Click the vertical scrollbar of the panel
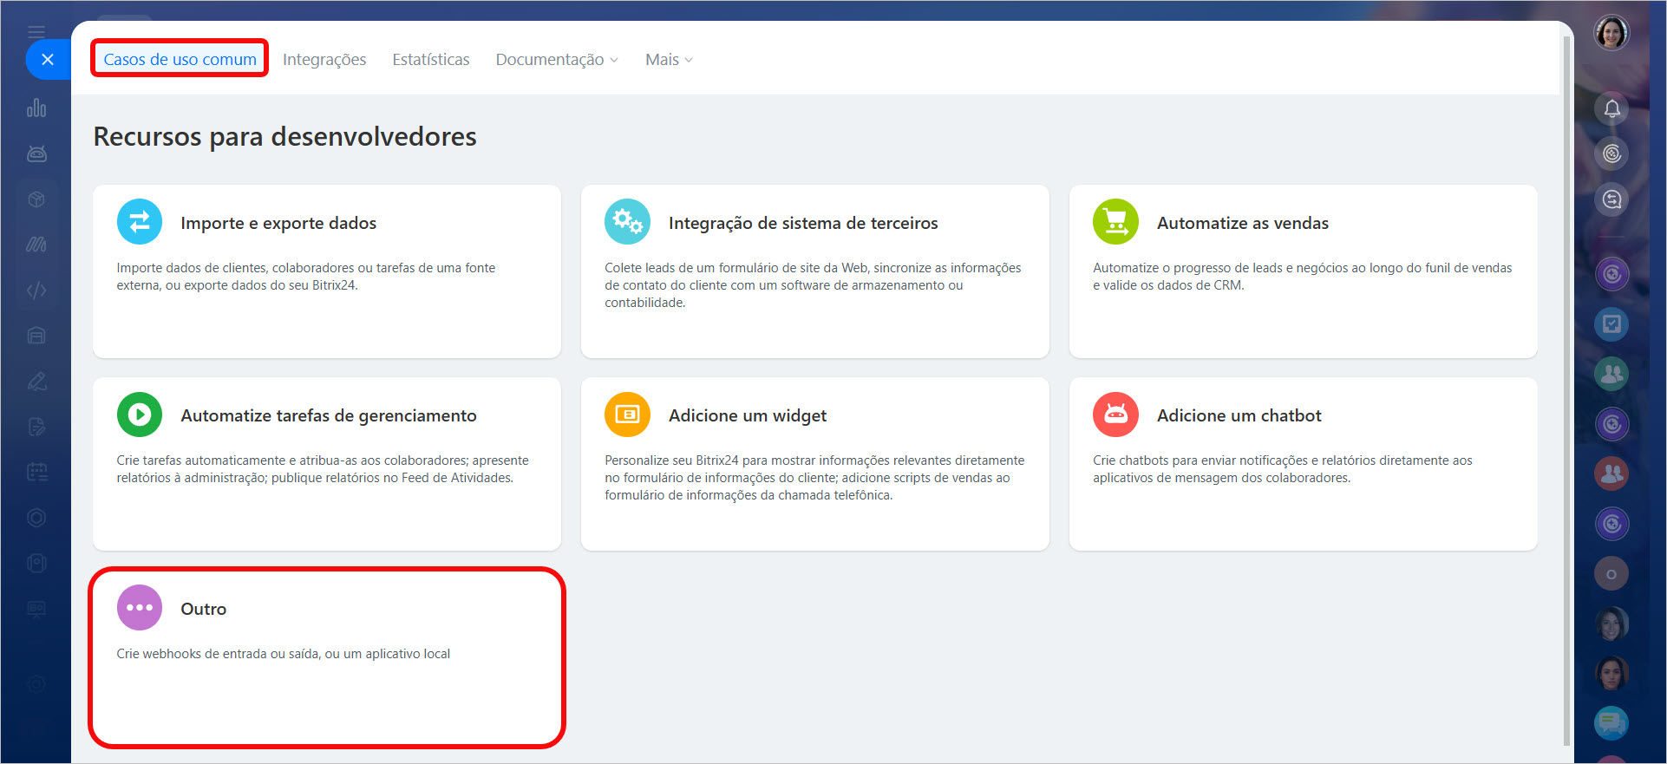The width and height of the screenshot is (1667, 764). click(x=1566, y=390)
